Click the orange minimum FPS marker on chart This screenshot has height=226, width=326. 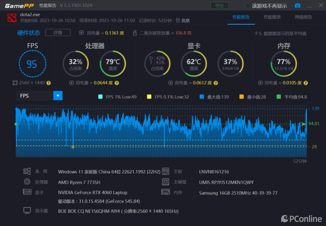pyautogui.click(x=73, y=147)
